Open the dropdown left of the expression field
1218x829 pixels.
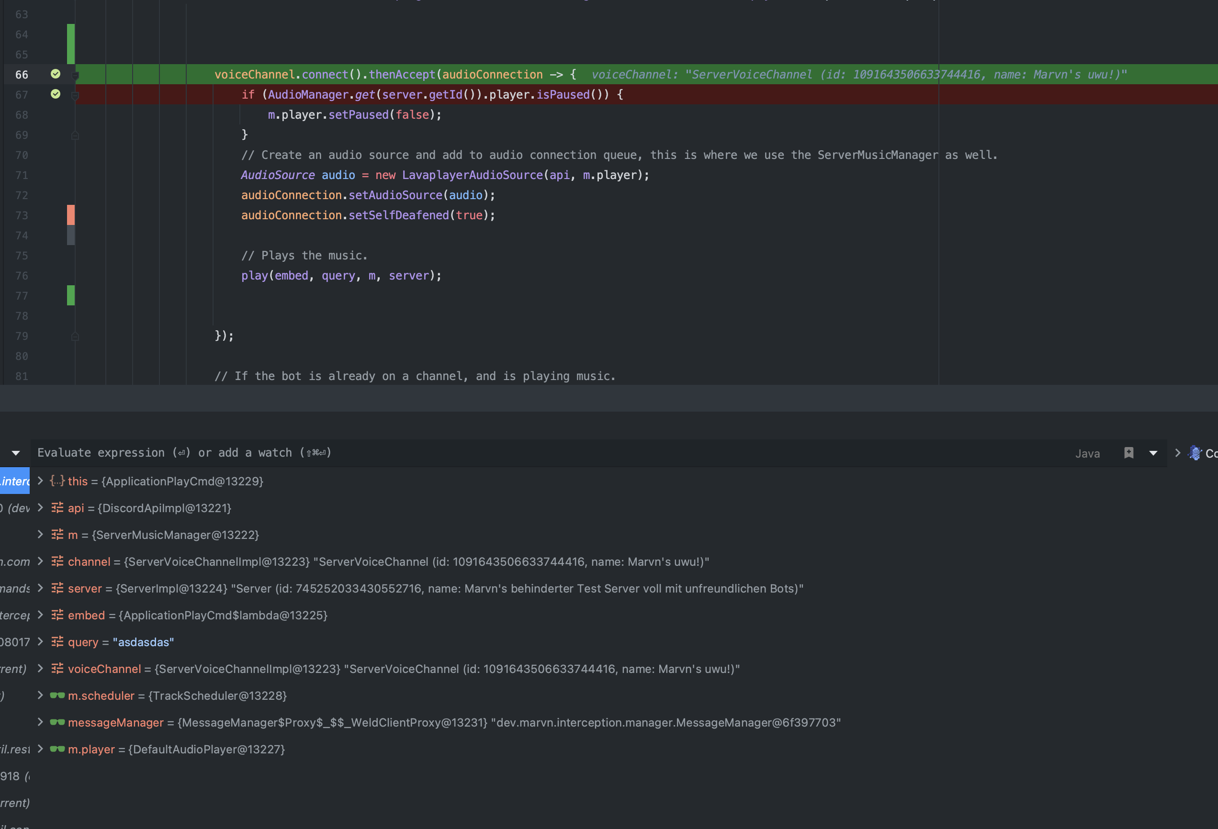[x=16, y=453]
